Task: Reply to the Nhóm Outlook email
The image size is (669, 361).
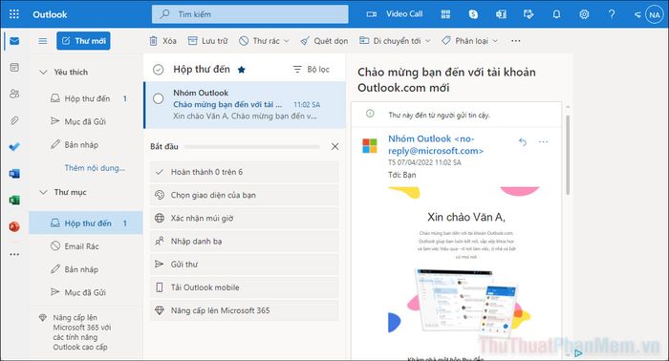Action: coord(523,142)
